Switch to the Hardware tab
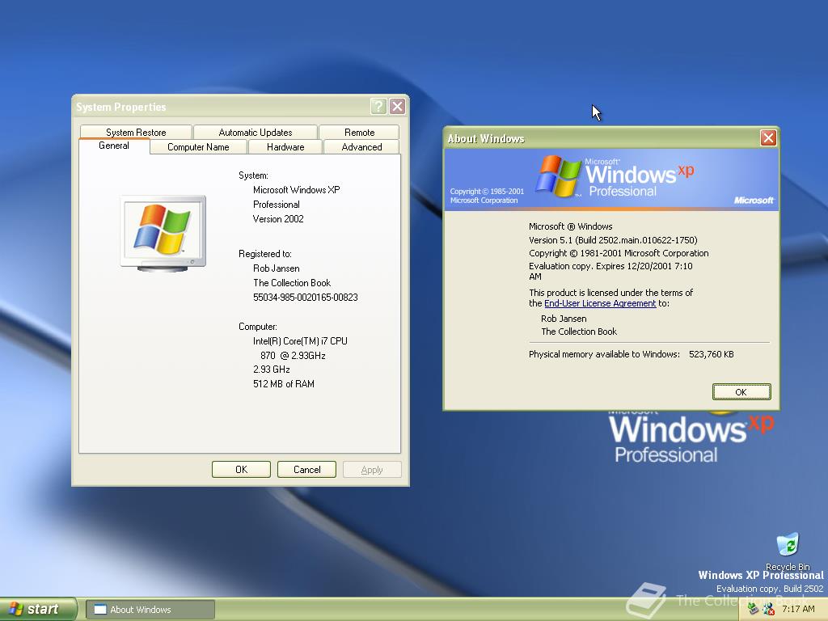Image resolution: width=828 pixels, height=621 pixels. click(x=285, y=147)
